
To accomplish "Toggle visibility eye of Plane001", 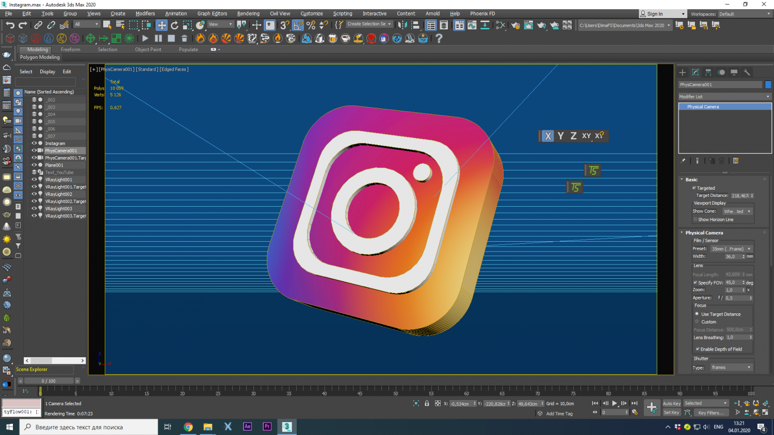I will pyautogui.click(x=35, y=165).
